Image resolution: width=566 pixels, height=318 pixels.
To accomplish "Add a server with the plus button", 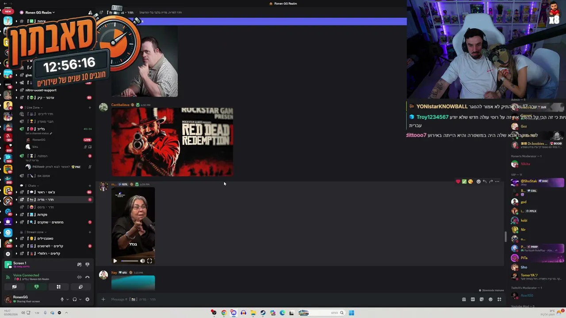I will tap(8, 254).
